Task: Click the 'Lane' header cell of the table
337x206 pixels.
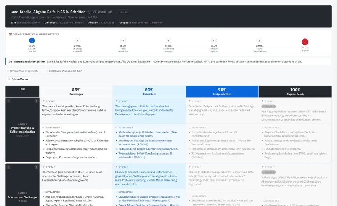Action: (x=22, y=92)
